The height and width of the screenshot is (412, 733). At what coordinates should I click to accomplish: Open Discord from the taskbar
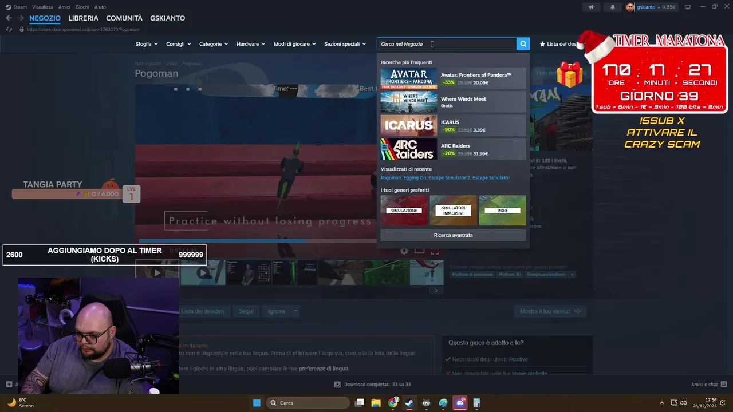(460, 403)
